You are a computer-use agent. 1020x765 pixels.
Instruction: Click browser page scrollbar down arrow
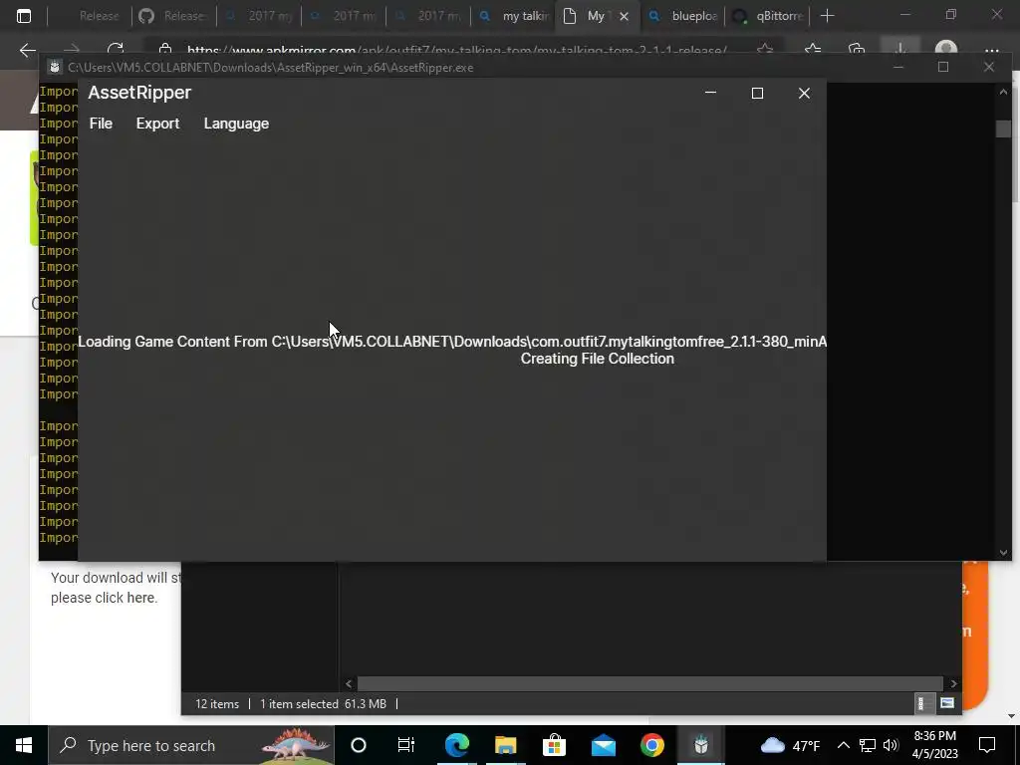point(1010,715)
